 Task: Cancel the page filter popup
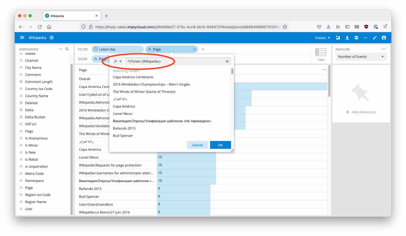pyautogui.click(x=197, y=145)
